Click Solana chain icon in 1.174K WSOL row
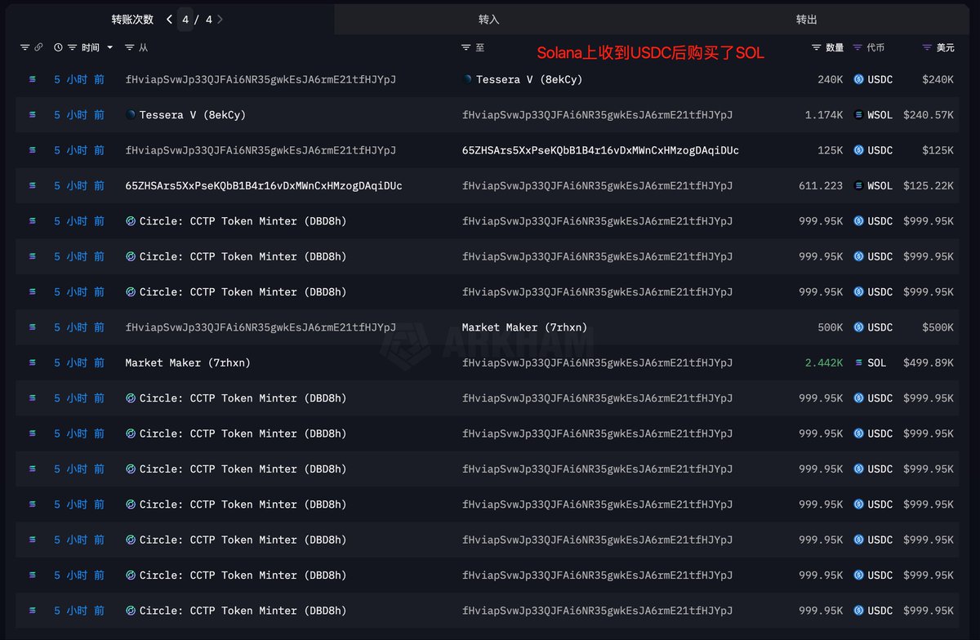 coord(33,115)
